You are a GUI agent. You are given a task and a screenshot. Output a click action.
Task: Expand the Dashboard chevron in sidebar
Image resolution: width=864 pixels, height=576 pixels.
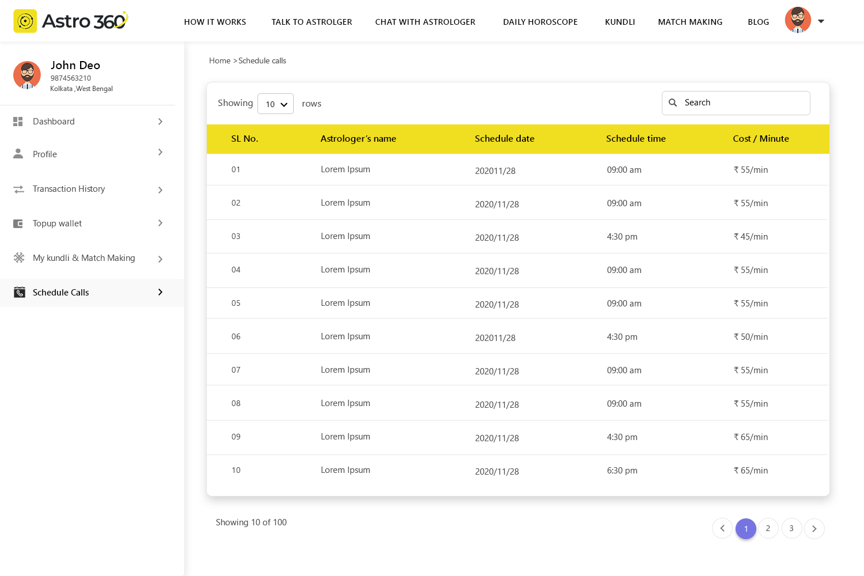160,122
